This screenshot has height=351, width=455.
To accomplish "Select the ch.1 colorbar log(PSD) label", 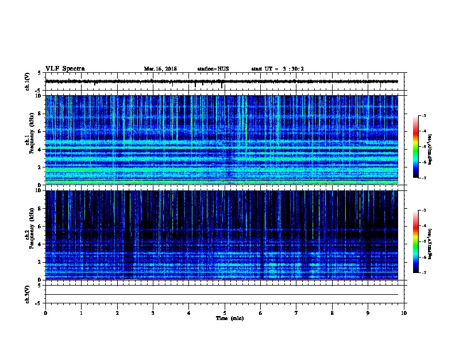I will [x=430, y=150].
